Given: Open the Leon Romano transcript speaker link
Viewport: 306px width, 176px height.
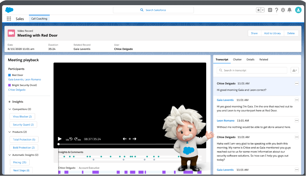Looking at the screenshot, I should coord(226,121).
